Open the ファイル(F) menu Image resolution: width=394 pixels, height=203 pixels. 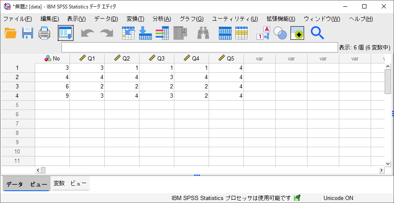pyautogui.click(x=17, y=19)
